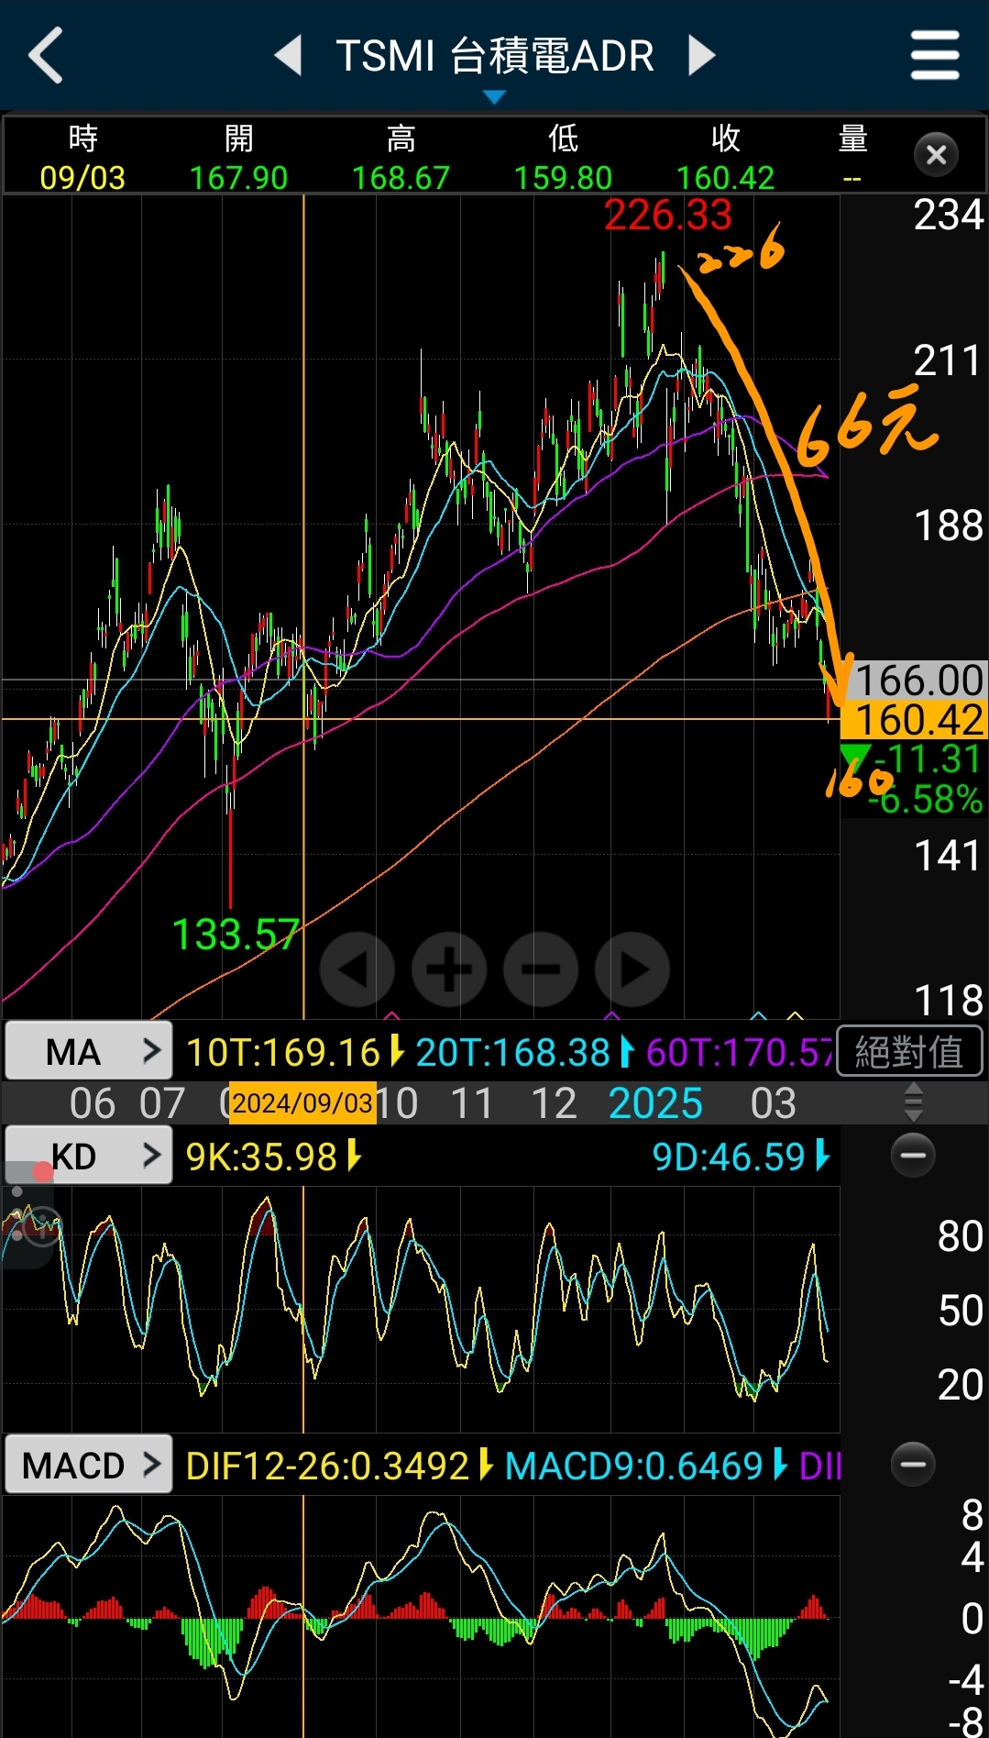Toggle the 絕對值 absolute value button

909,1051
